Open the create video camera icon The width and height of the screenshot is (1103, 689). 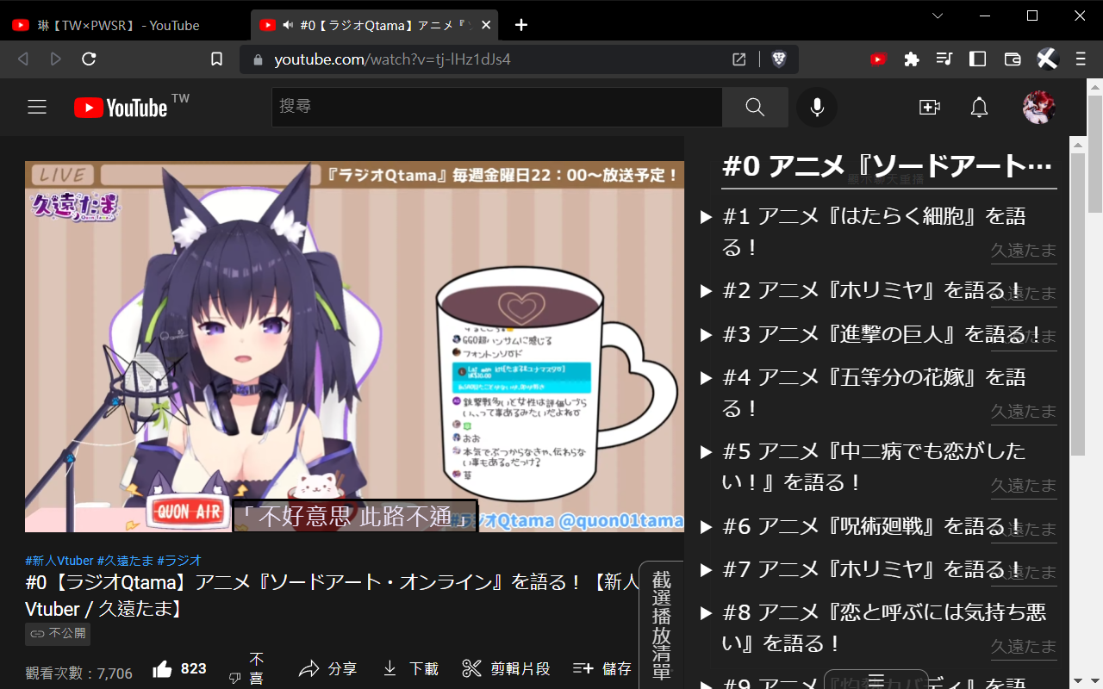point(929,108)
